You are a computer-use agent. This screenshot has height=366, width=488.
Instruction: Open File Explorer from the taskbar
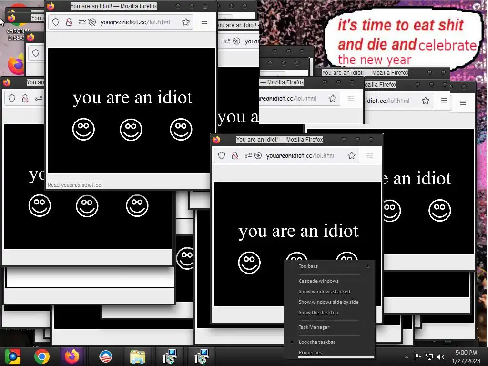[138, 357]
